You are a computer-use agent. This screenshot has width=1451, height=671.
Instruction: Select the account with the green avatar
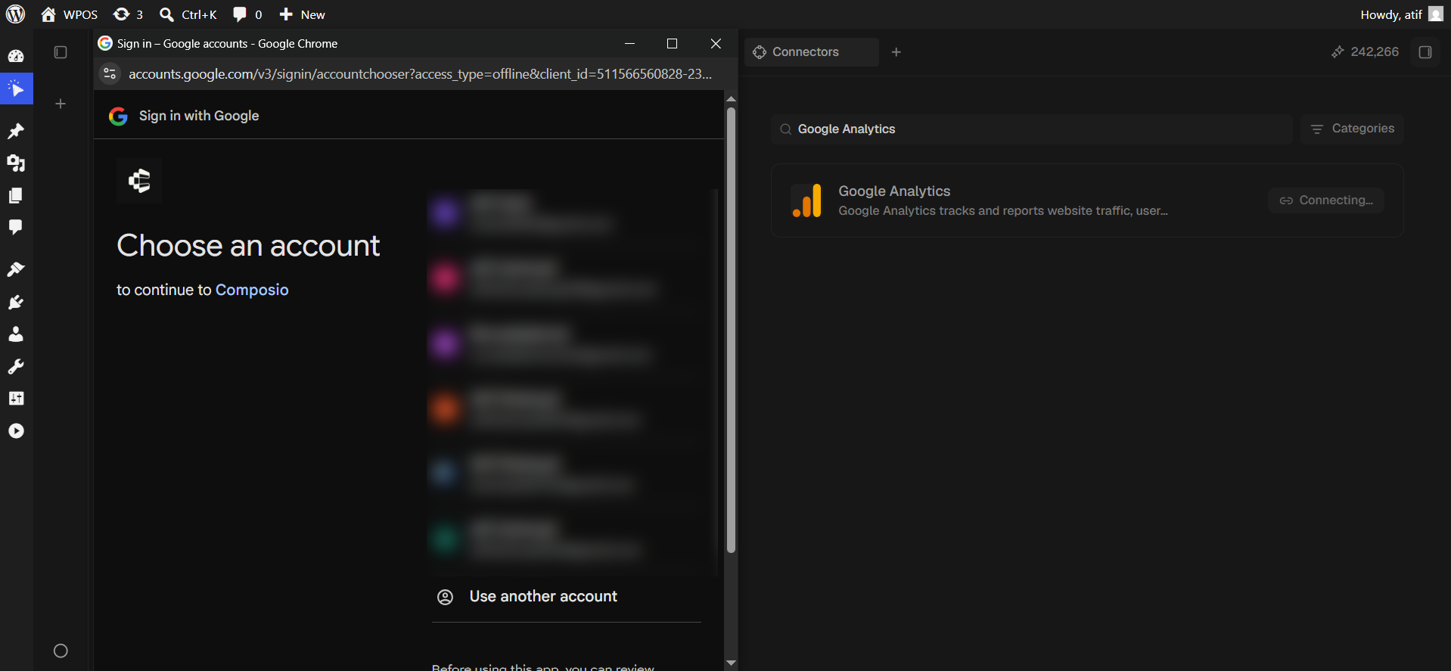tap(567, 539)
